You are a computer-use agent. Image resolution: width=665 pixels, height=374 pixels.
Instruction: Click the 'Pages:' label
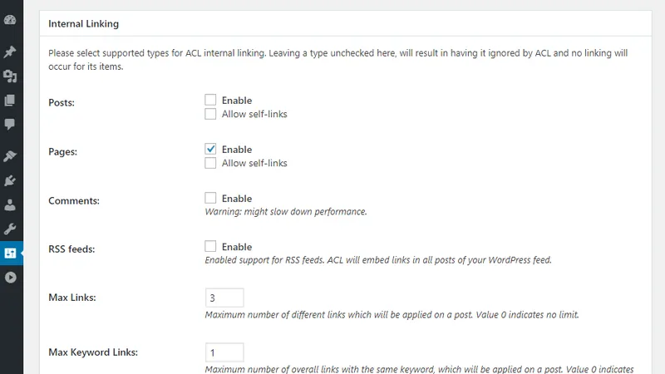[x=63, y=152]
